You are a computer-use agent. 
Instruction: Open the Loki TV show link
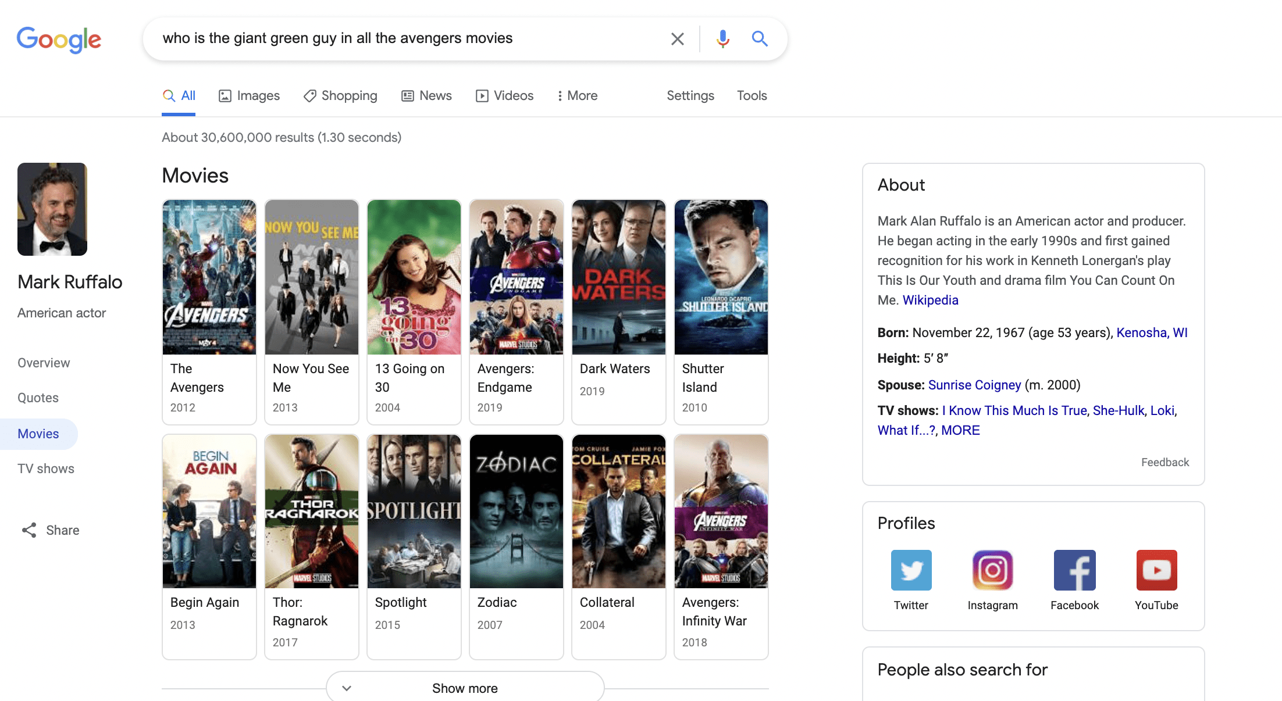pos(1162,410)
